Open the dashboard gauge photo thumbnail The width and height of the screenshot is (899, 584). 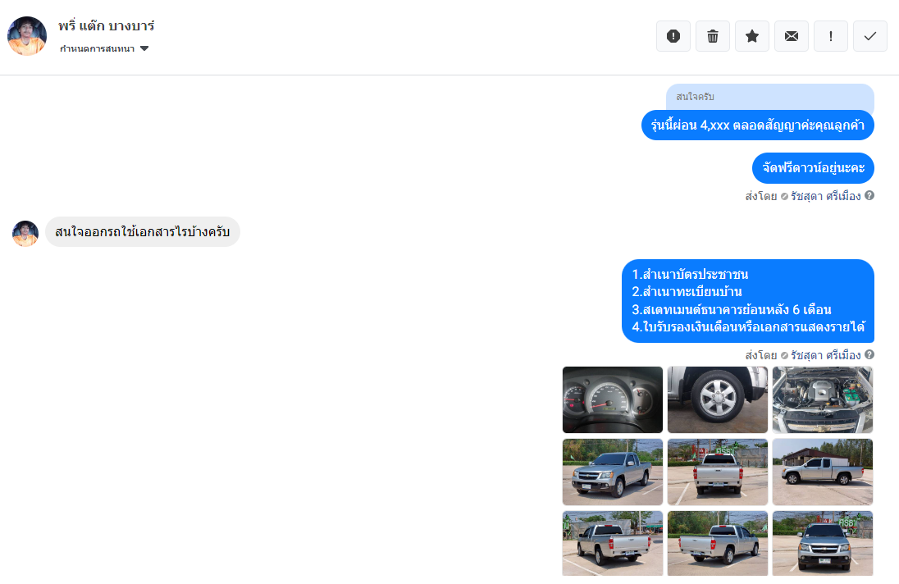pos(613,399)
